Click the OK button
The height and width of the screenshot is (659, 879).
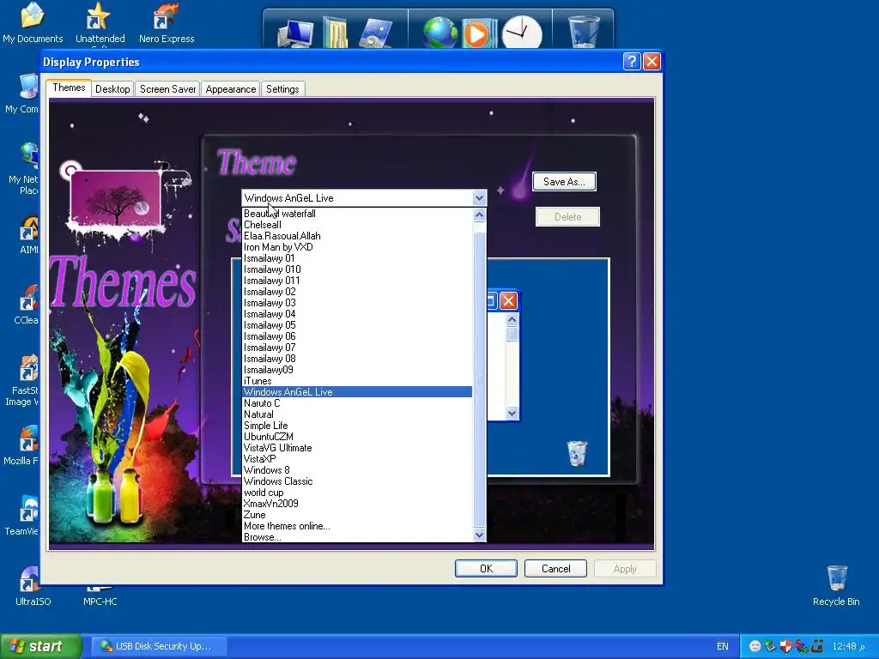pos(486,569)
